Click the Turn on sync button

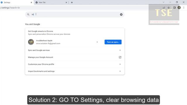pyautogui.click(x=113, y=42)
